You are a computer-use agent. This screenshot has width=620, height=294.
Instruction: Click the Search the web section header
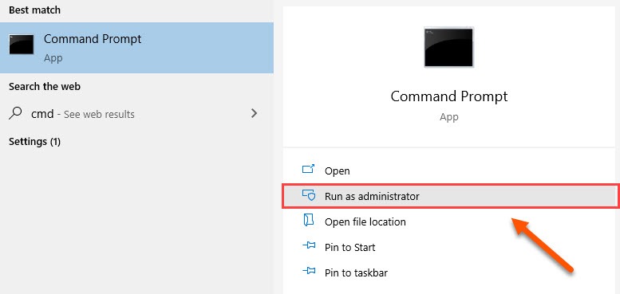(x=45, y=86)
